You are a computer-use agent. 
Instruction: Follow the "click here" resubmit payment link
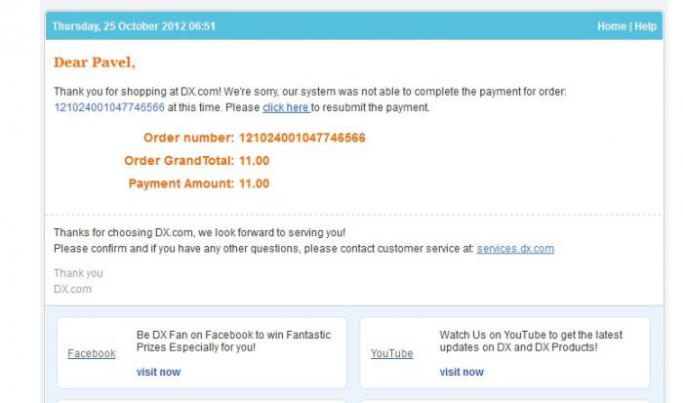(286, 107)
